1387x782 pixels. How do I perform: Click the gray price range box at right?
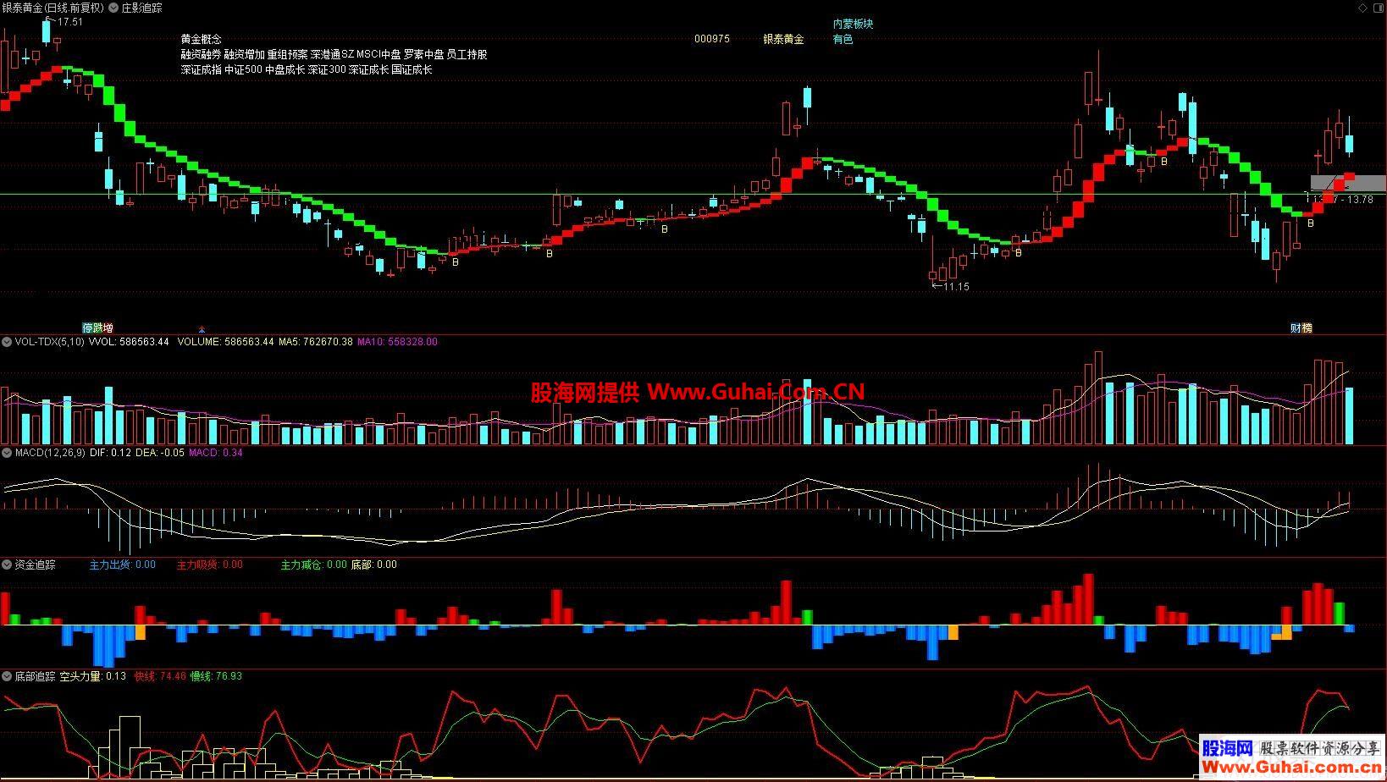(1348, 183)
